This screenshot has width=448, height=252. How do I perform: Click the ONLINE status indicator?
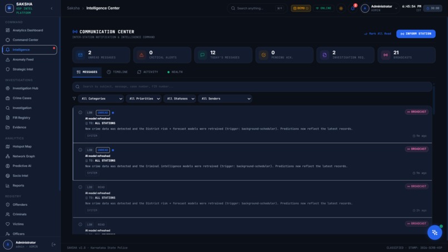point(323,8)
